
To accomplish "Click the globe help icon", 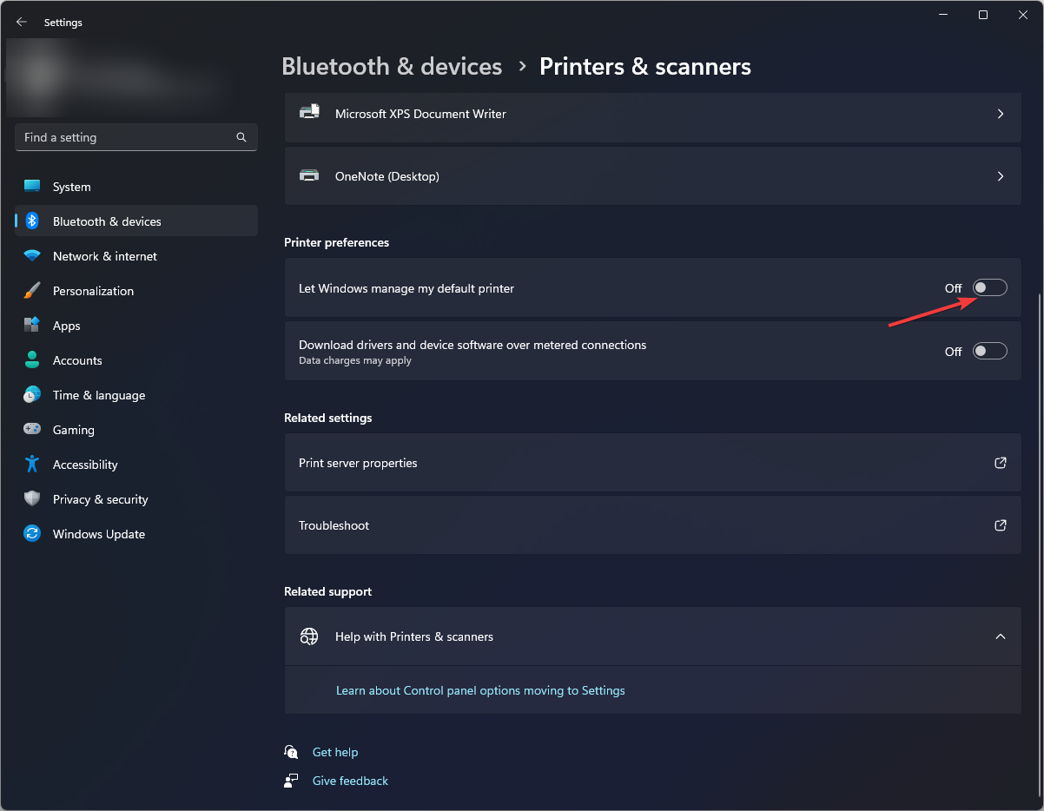I will [309, 636].
